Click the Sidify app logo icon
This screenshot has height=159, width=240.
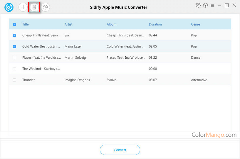tap(9, 7)
